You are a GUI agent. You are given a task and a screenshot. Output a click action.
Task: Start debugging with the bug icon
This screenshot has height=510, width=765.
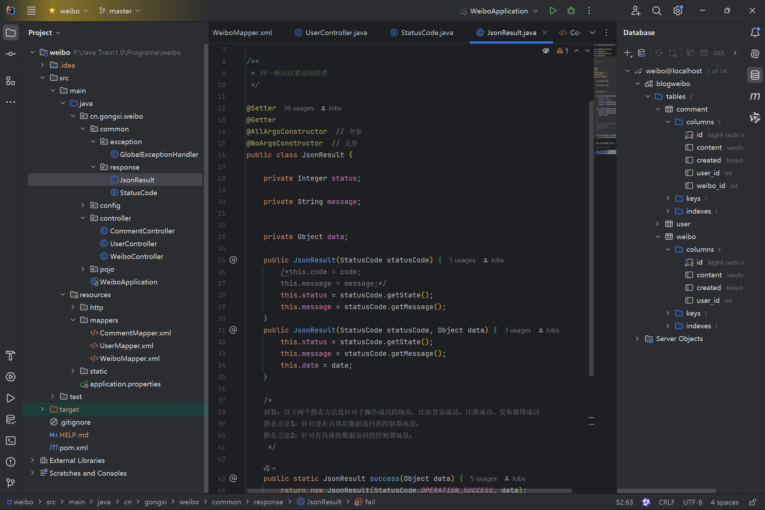tap(571, 11)
